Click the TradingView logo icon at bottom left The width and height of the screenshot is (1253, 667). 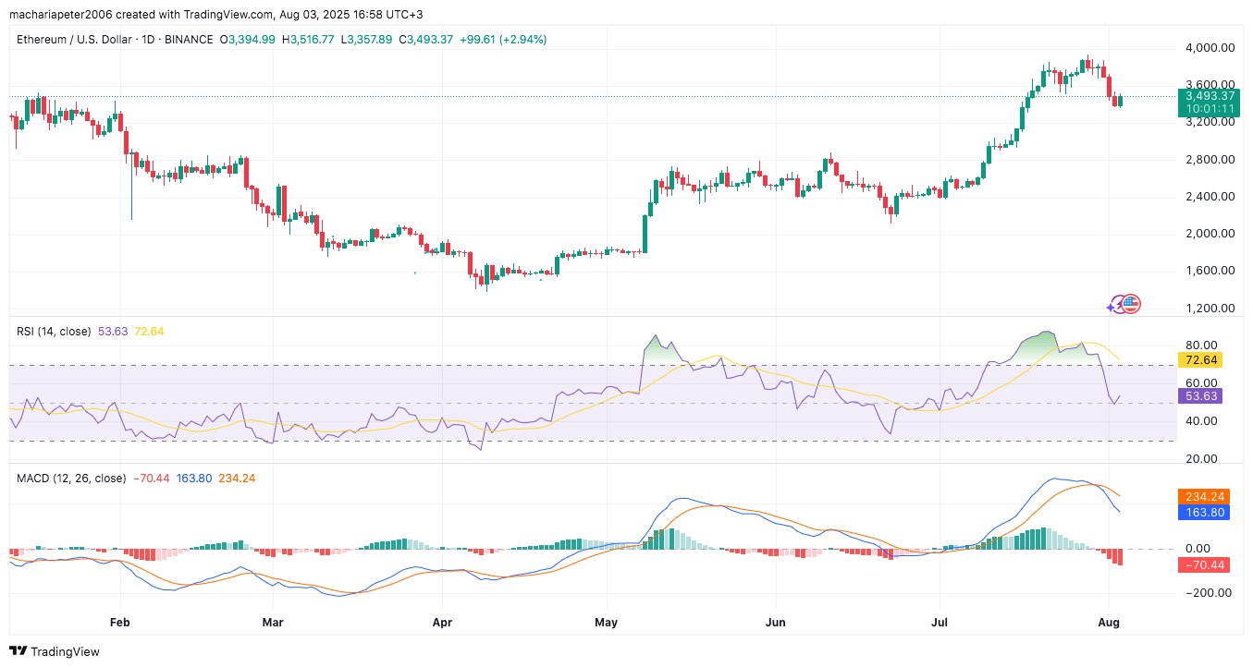coord(18,651)
